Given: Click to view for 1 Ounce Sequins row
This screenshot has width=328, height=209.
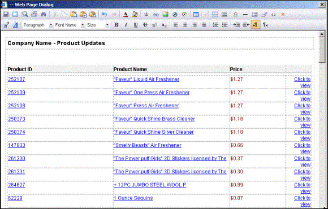Looking at the screenshot, I should click(x=303, y=201).
